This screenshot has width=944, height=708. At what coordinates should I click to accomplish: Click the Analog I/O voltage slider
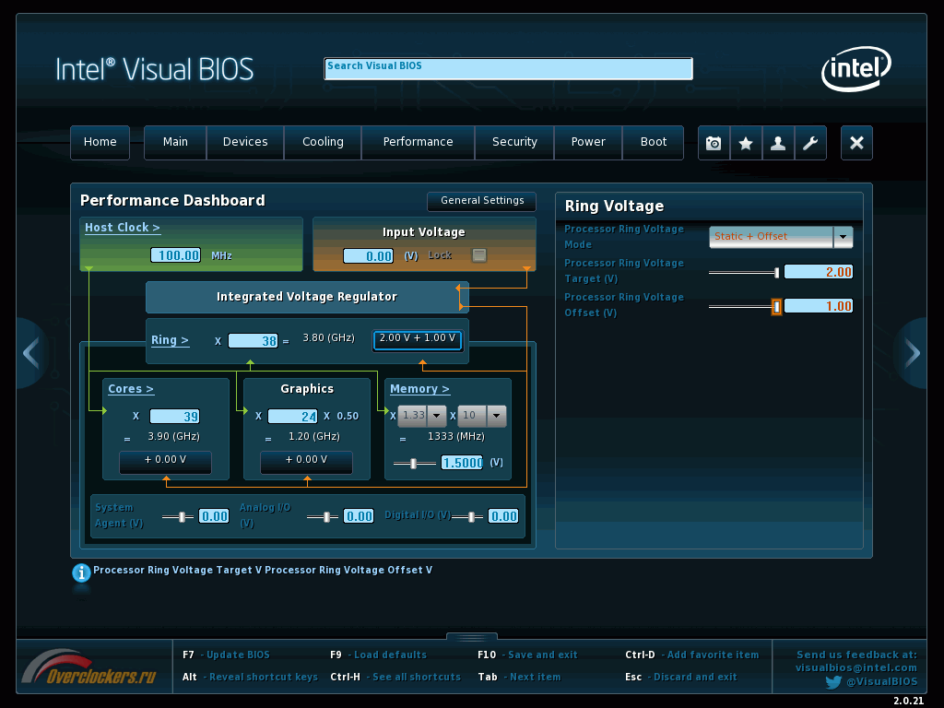pos(323,516)
